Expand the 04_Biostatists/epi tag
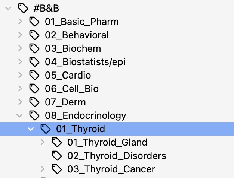 click(20, 62)
